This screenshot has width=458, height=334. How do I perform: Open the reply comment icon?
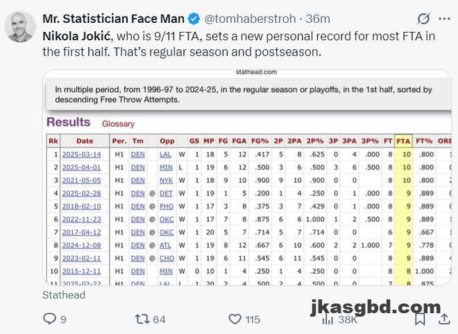click(x=49, y=319)
